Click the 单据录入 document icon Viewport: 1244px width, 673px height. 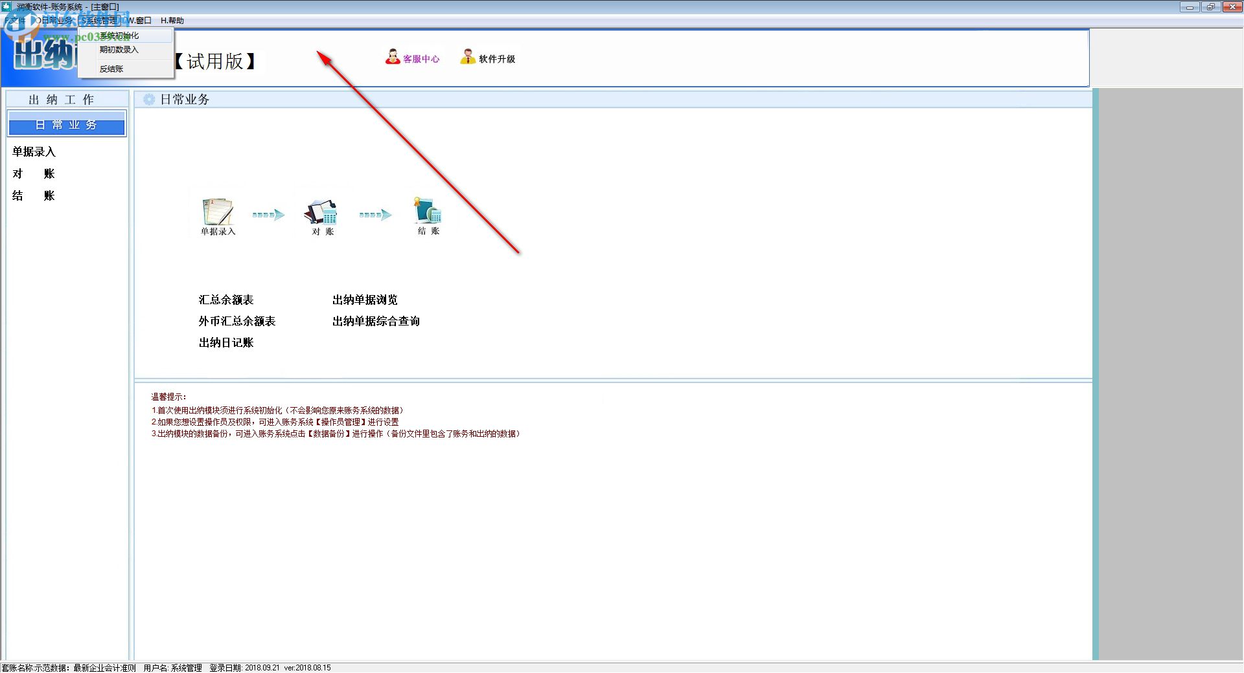[x=218, y=212]
